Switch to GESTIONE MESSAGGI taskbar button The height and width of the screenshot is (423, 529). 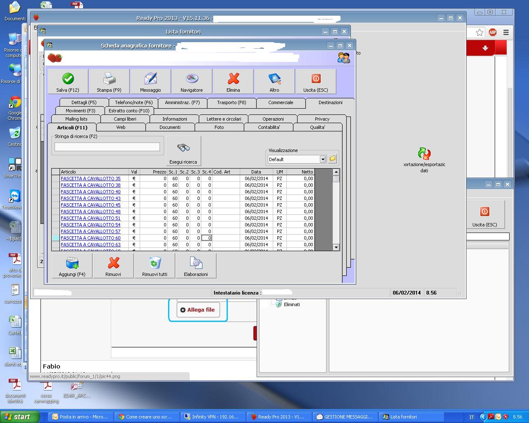point(345,417)
